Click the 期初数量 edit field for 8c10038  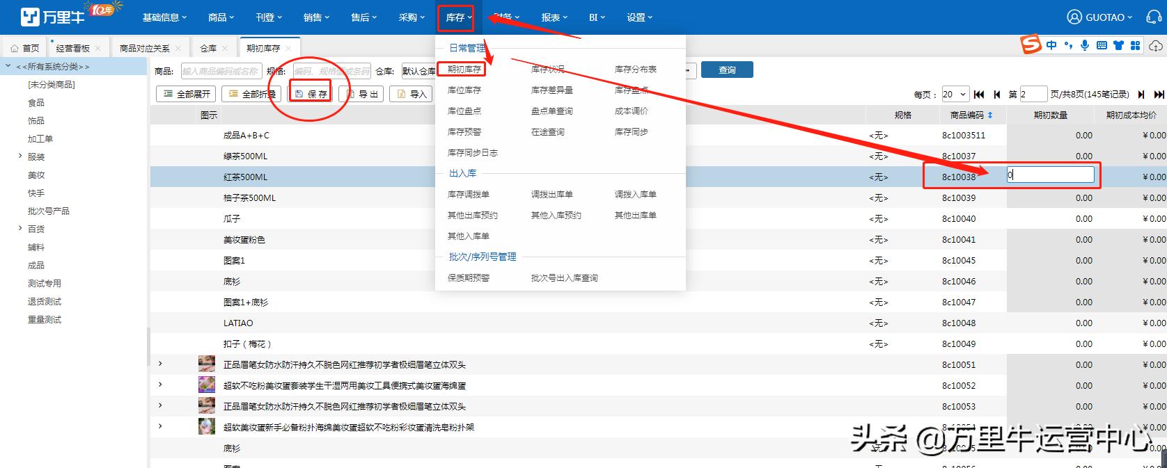1050,176
